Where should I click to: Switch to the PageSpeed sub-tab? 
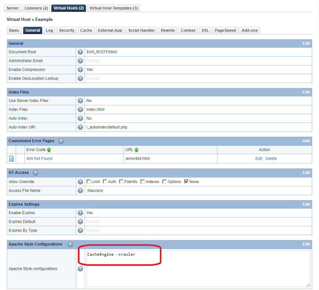pos(225,30)
